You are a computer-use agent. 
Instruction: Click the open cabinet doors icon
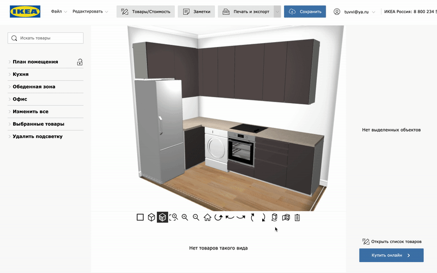[x=286, y=217]
